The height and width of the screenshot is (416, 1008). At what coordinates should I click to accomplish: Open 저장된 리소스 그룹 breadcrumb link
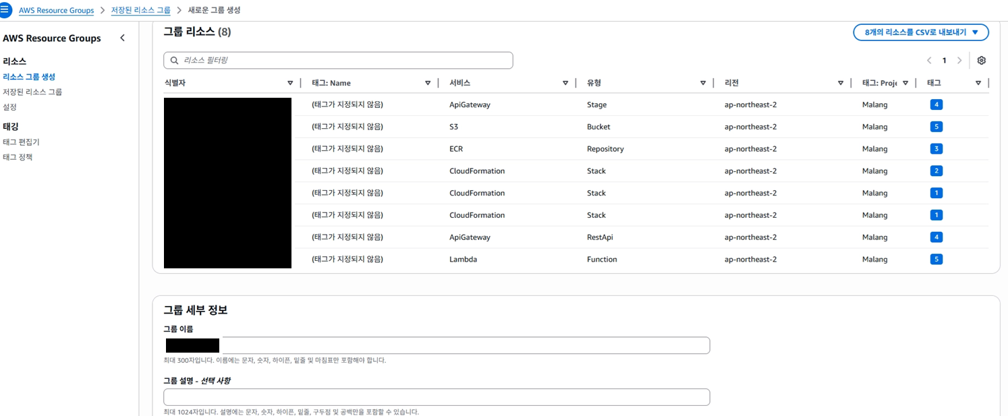point(141,11)
